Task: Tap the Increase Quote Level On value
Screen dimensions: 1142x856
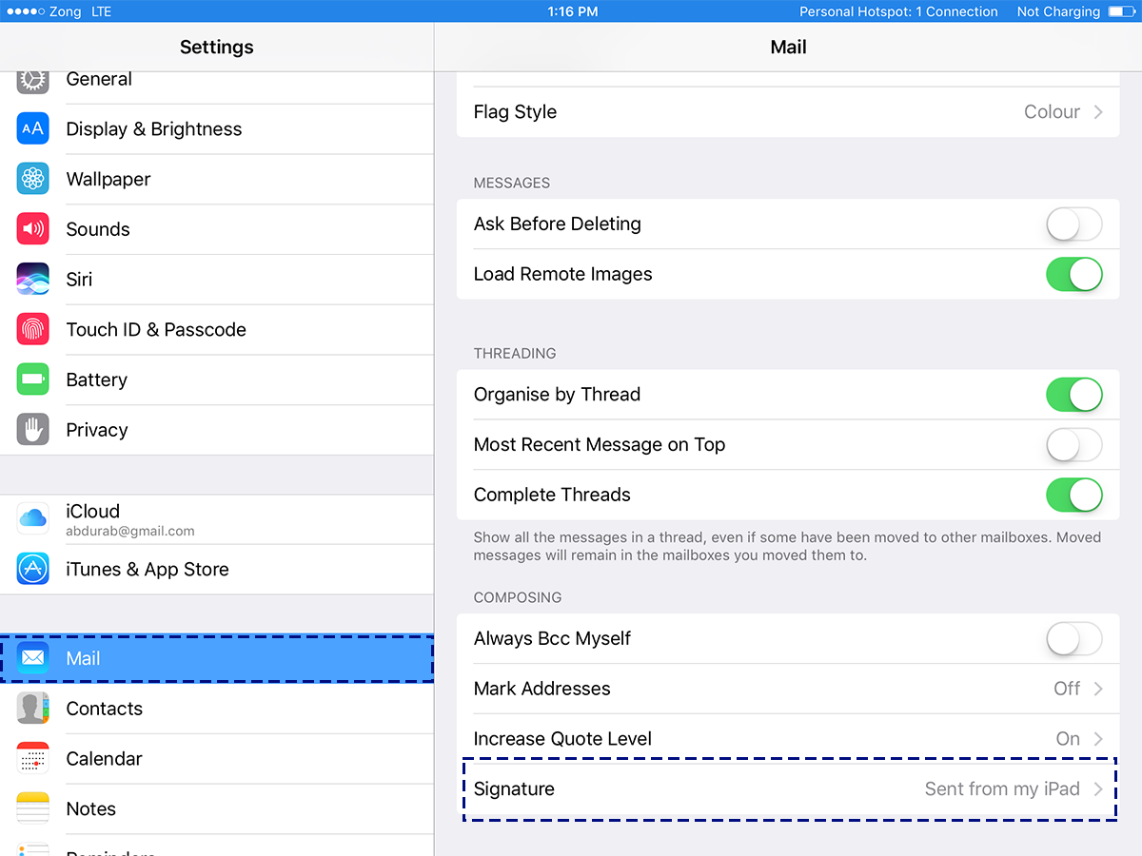Action: click(x=1068, y=739)
